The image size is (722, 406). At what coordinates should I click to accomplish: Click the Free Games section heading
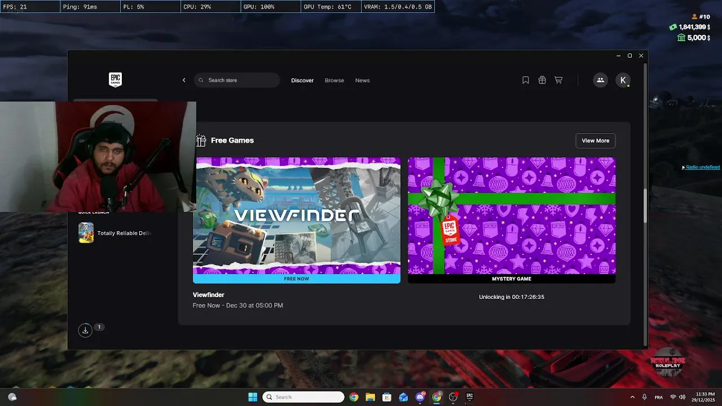click(232, 140)
